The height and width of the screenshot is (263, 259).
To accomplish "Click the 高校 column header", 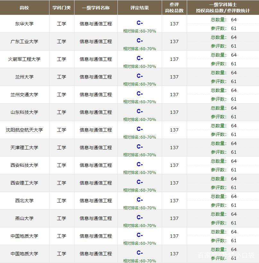I will click(24, 8).
